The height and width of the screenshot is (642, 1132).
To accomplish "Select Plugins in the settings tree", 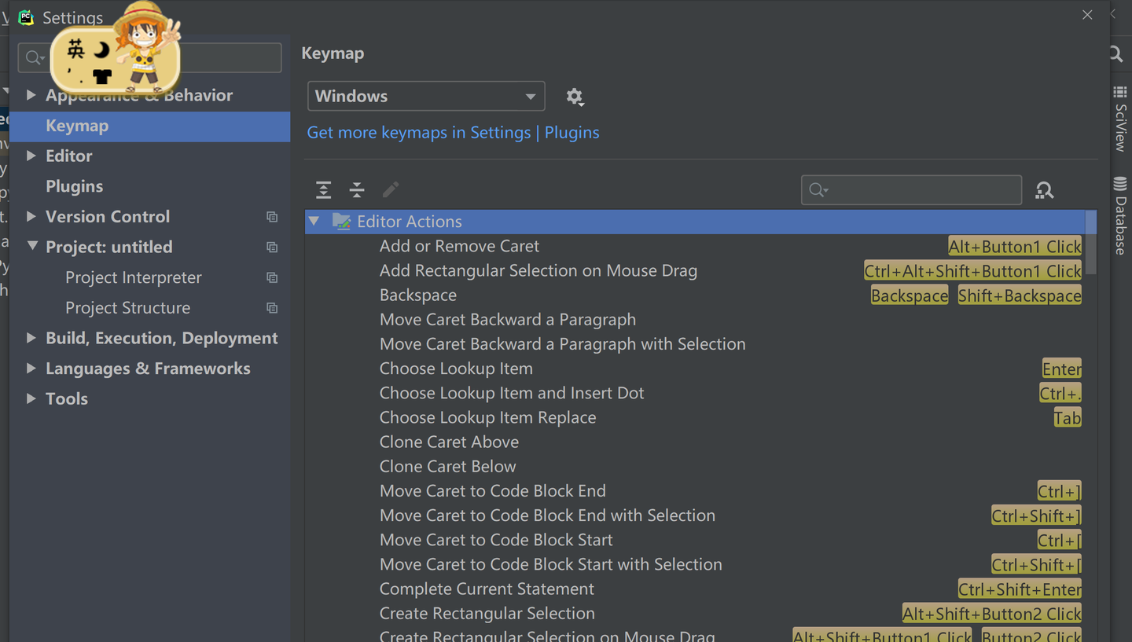I will click(75, 186).
